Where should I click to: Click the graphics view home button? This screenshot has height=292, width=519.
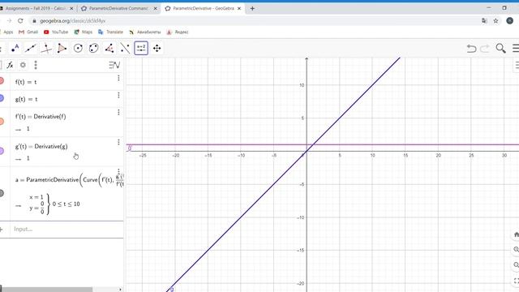516,234
